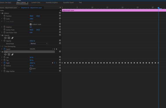Reset the Crop effect

click(60, 52)
